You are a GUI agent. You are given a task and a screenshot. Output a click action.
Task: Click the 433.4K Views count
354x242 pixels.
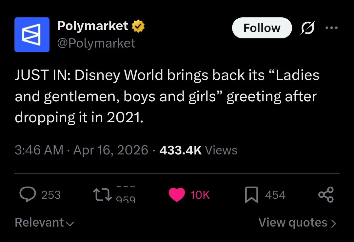click(x=198, y=150)
